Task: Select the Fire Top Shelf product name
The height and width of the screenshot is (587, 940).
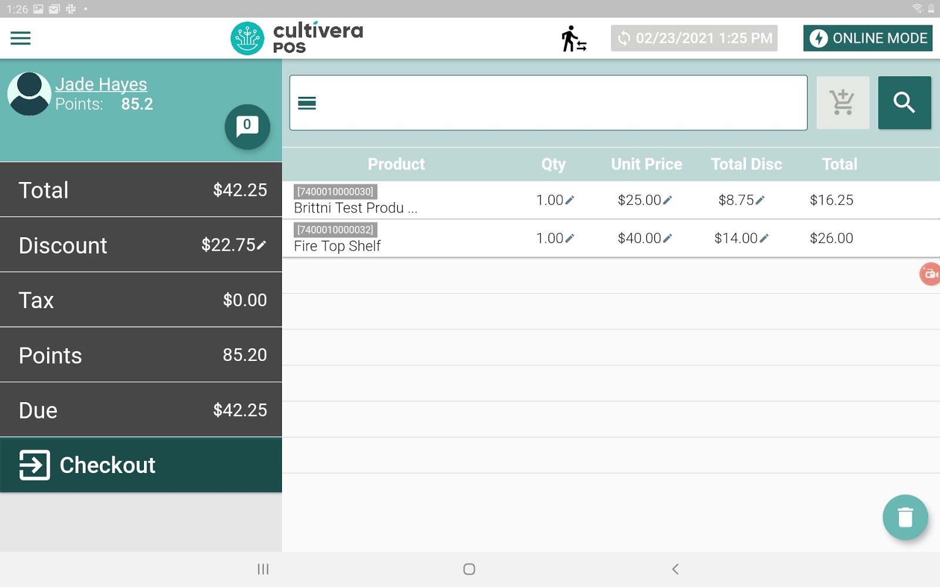Action: point(337,246)
